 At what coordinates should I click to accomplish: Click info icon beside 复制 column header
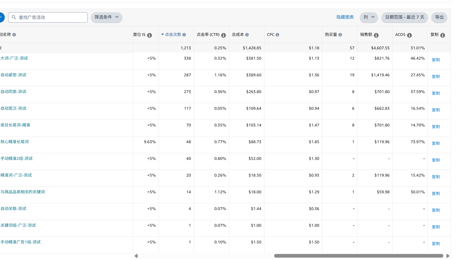(x=442, y=35)
